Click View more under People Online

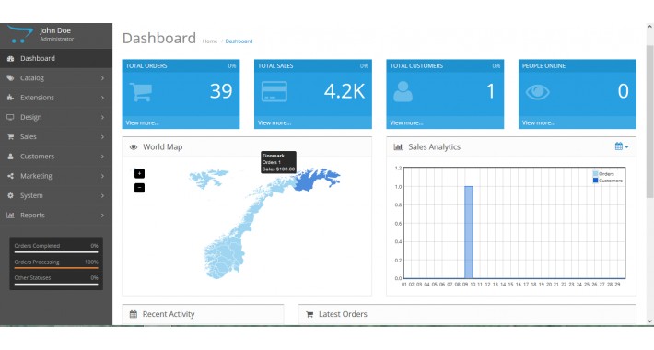539,123
